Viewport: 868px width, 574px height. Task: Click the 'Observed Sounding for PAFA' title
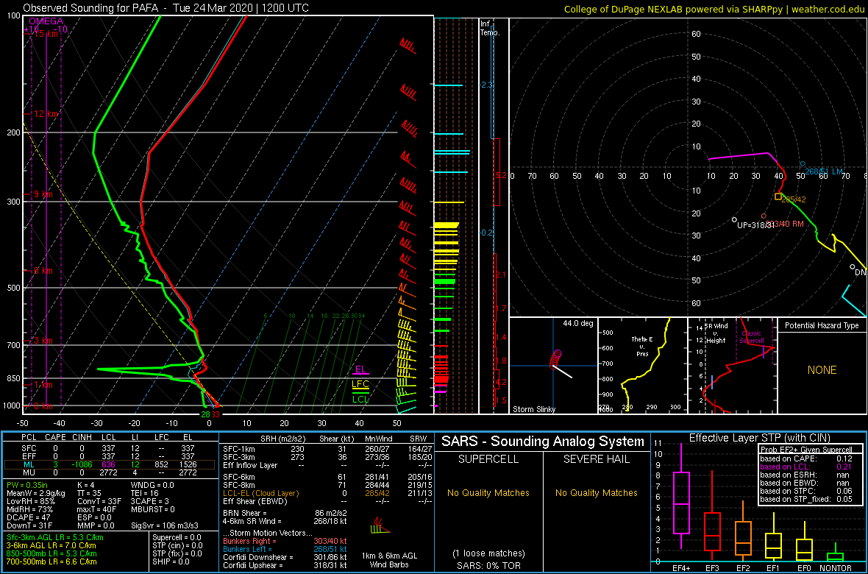[x=89, y=8]
